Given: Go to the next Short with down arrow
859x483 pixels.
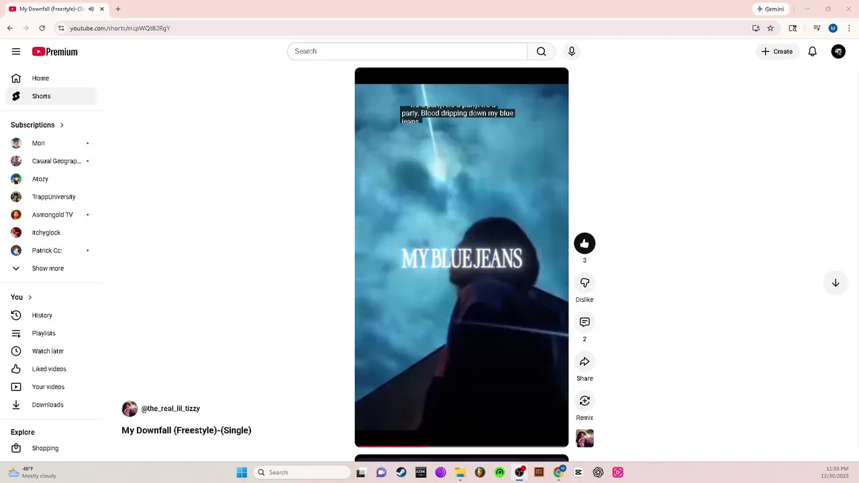Looking at the screenshot, I should [836, 283].
